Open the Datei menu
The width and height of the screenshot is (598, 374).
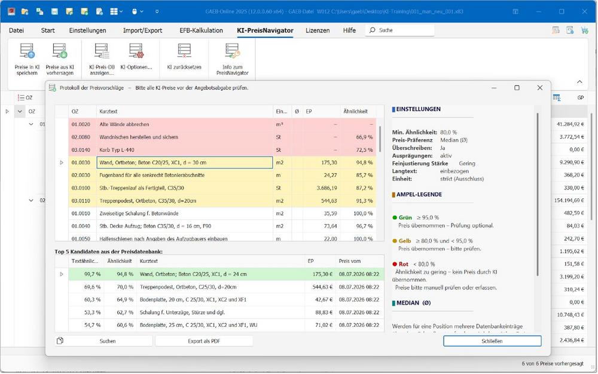coord(16,30)
